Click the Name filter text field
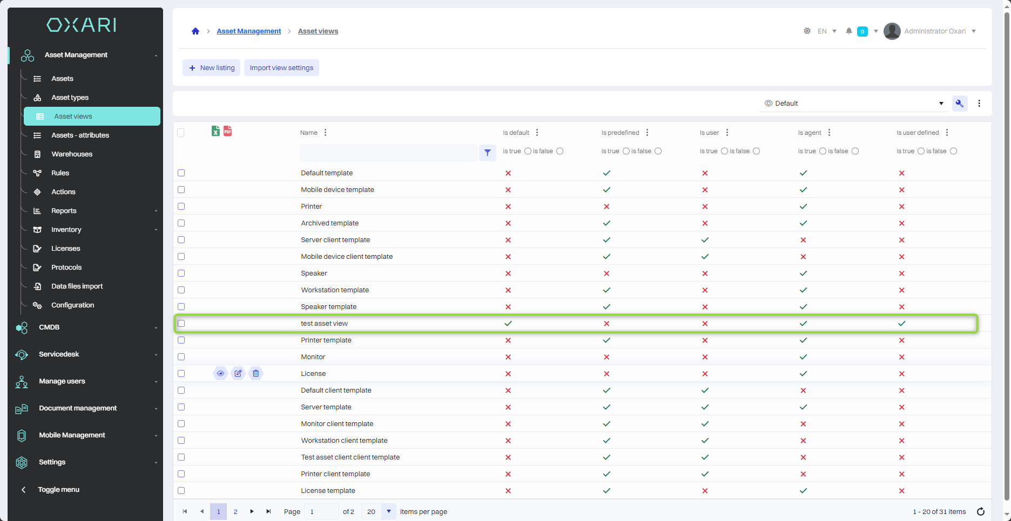 pos(388,153)
